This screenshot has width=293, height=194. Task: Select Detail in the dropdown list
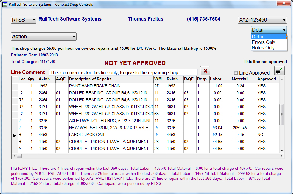(269, 37)
